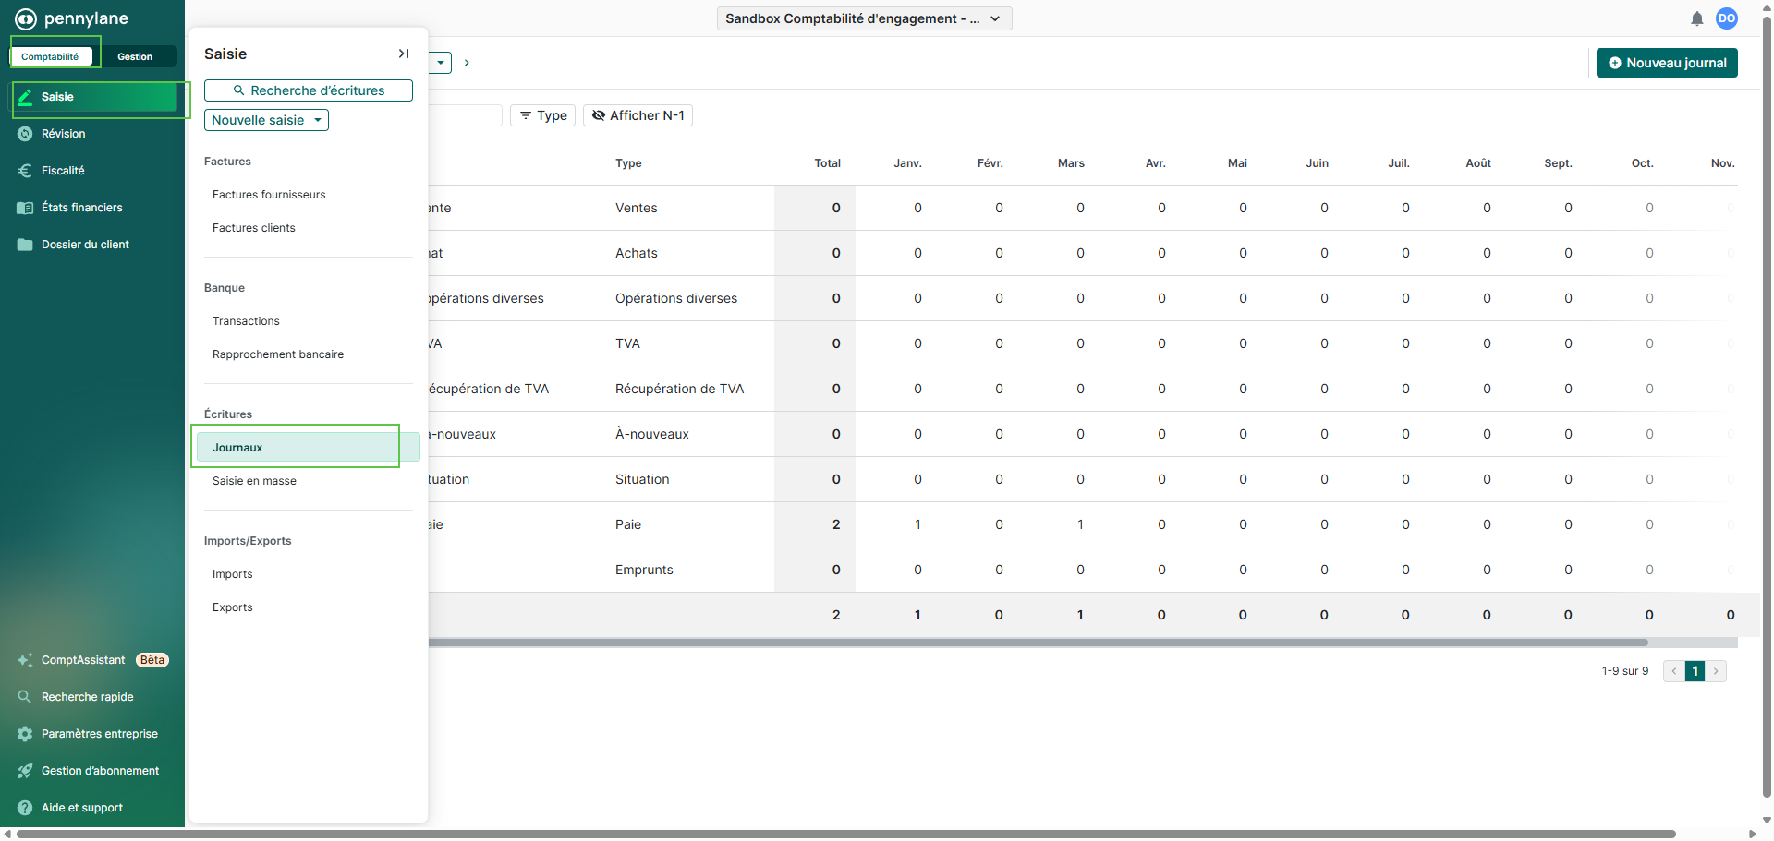Image resolution: width=1774 pixels, height=841 pixels.
Task: Open Exports menu item
Action: click(233, 607)
